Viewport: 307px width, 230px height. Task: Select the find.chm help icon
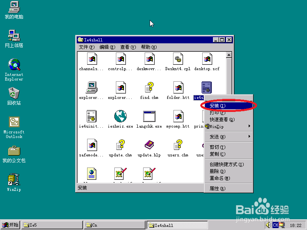pyautogui.click(x=149, y=87)
